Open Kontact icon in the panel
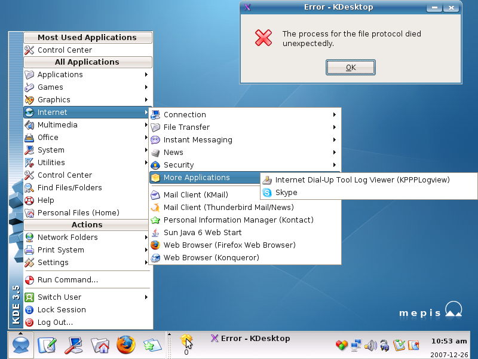 (152, 345)
